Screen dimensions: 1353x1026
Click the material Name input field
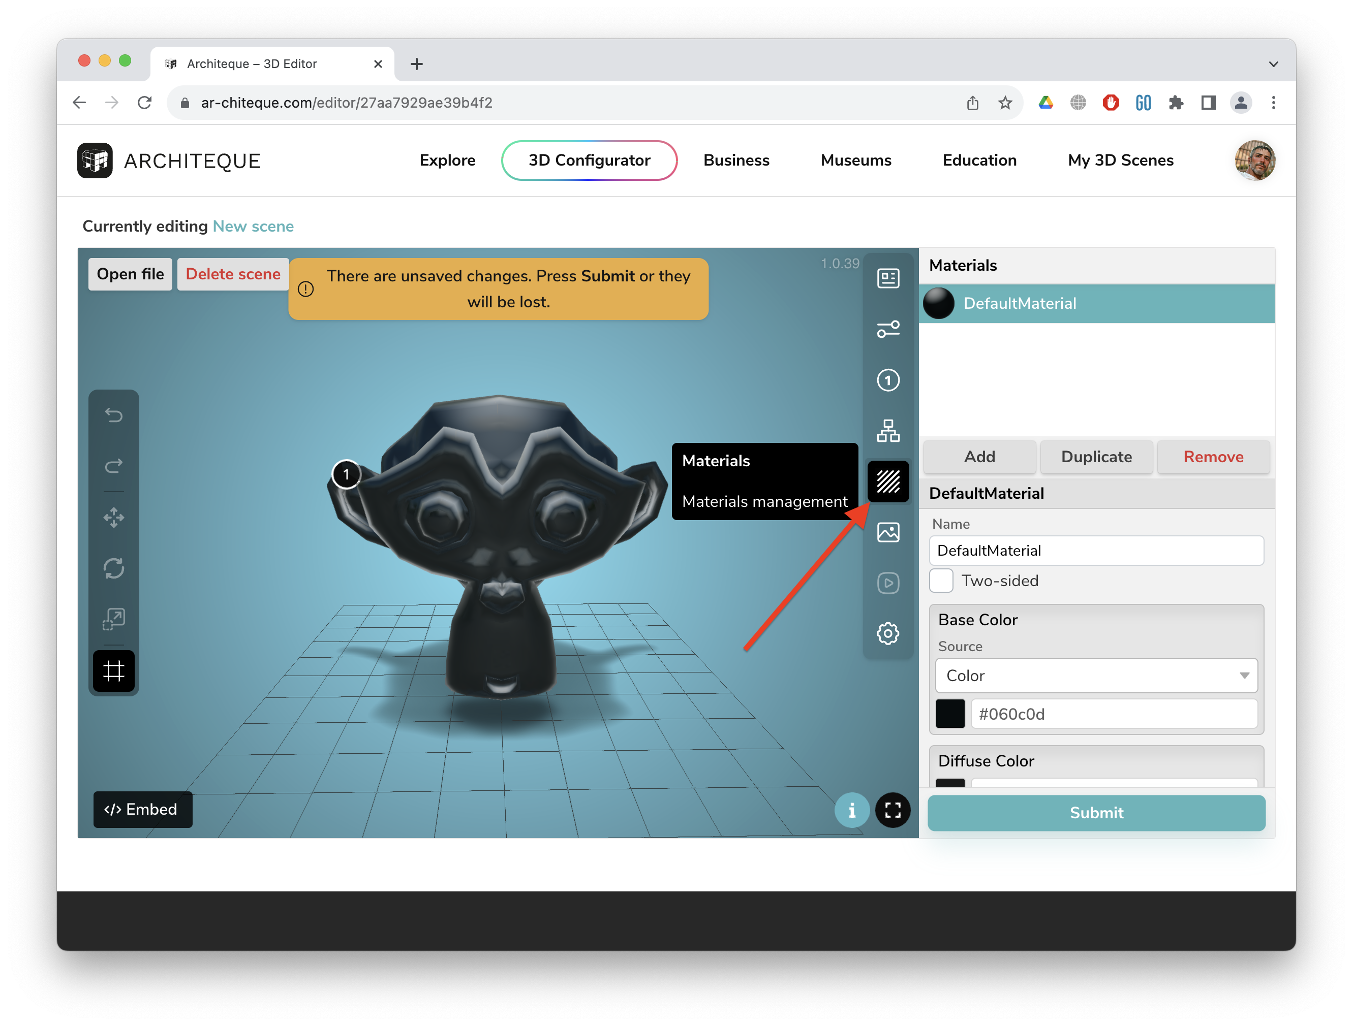pyautogui.click(x=1095, y=551)
